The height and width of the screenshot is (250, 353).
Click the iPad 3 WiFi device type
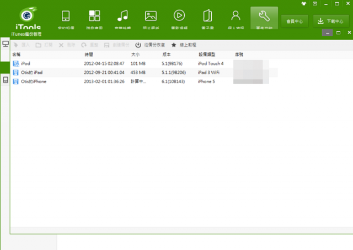(208, 73)
